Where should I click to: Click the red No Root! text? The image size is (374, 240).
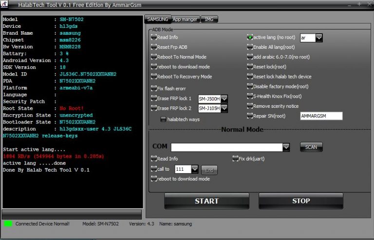(72, 108)
